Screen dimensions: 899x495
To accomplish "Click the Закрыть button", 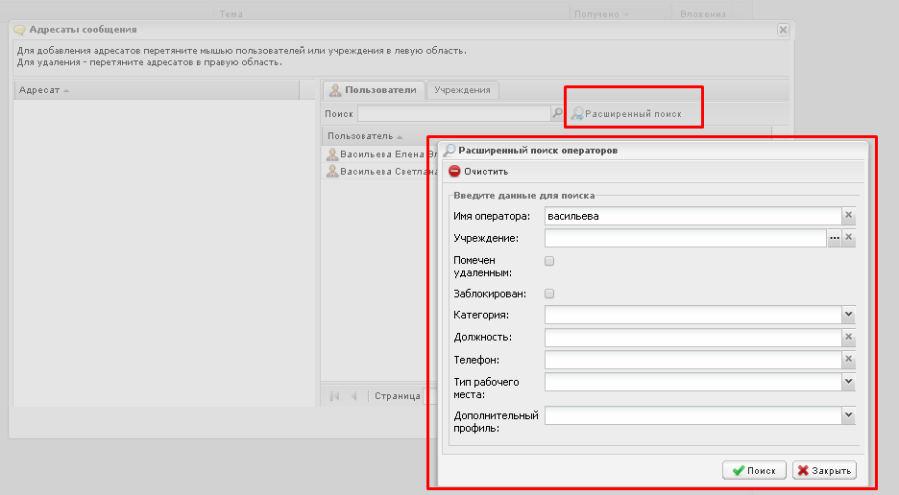I will 823,471.
